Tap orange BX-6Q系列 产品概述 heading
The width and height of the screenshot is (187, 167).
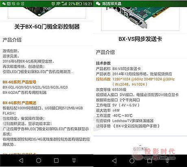pos(20,103)
